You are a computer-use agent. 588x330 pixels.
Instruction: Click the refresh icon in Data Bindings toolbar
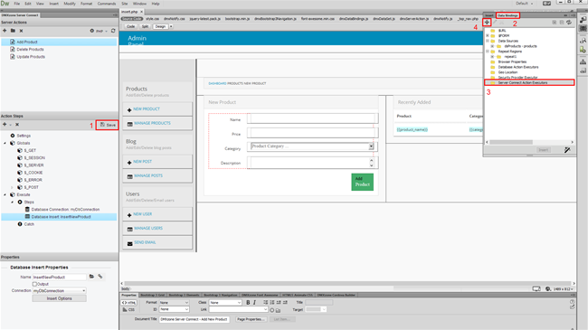click(x=569, y=23)
